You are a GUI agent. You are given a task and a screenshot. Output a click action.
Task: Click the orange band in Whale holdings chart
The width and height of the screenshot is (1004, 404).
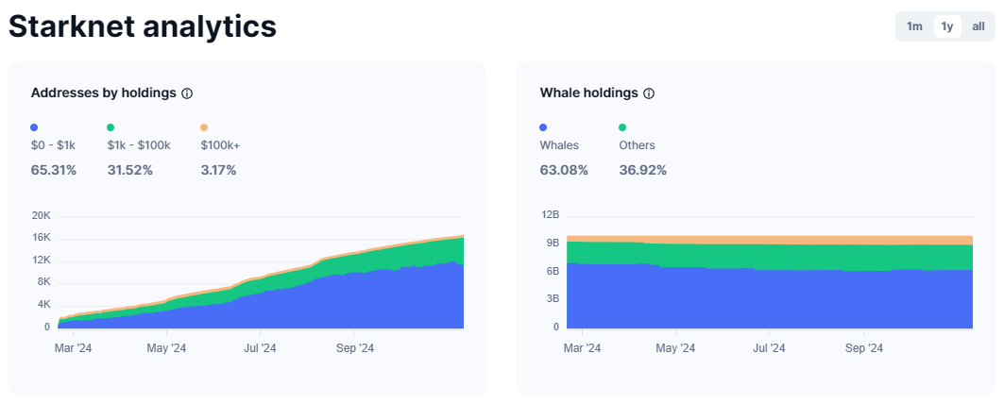tap(769, 240)
